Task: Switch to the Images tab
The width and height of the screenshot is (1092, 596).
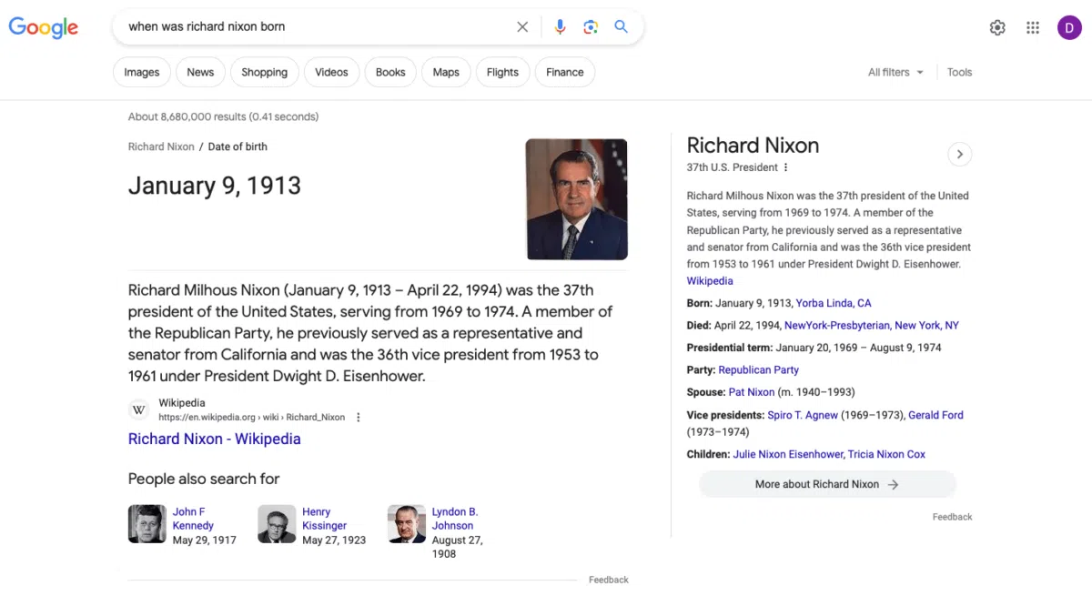Action: pos(142,73)
